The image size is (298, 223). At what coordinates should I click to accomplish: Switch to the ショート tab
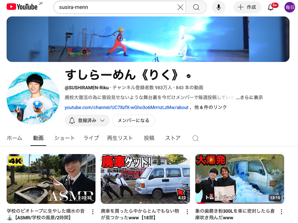(64, 138)
